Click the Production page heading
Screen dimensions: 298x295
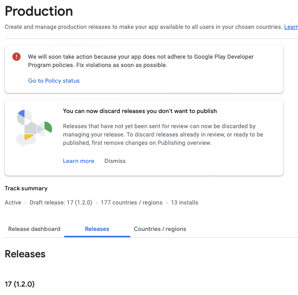(39, 11)
